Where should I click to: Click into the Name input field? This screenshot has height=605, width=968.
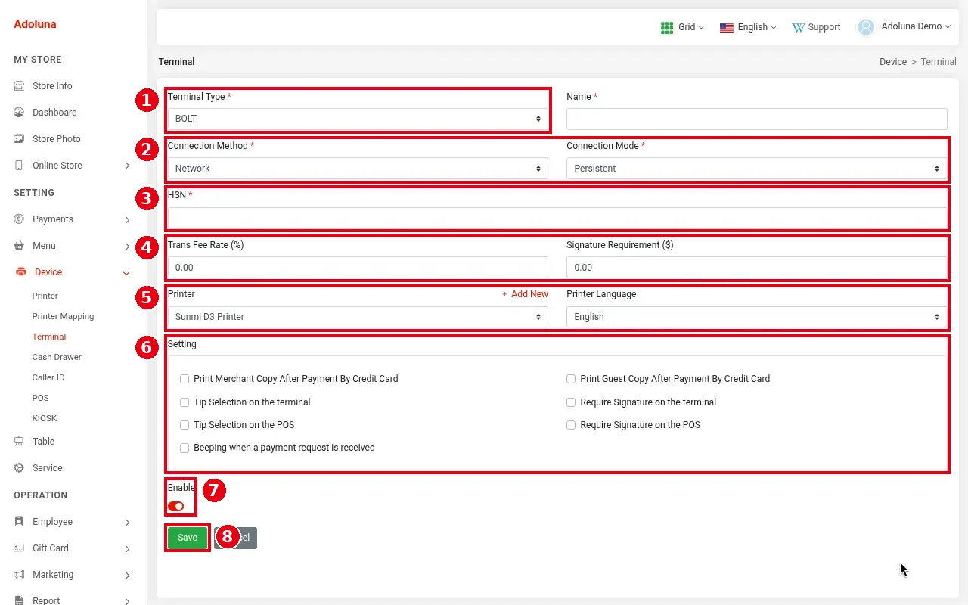(756, 119)
